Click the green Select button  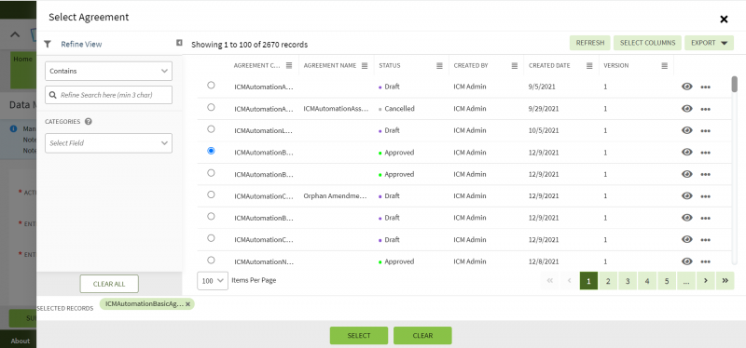[x=359, y=335]
